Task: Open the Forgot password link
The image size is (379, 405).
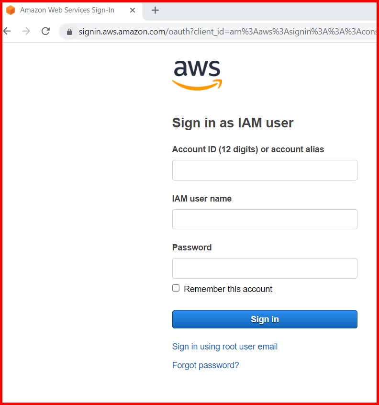Action: 205,364
